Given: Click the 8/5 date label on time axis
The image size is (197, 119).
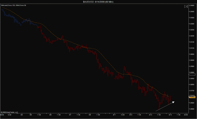Looking at the screenshot, I should (31, 115).
